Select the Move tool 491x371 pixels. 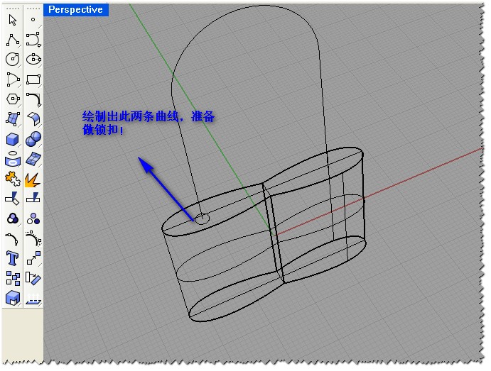(33, 258)
